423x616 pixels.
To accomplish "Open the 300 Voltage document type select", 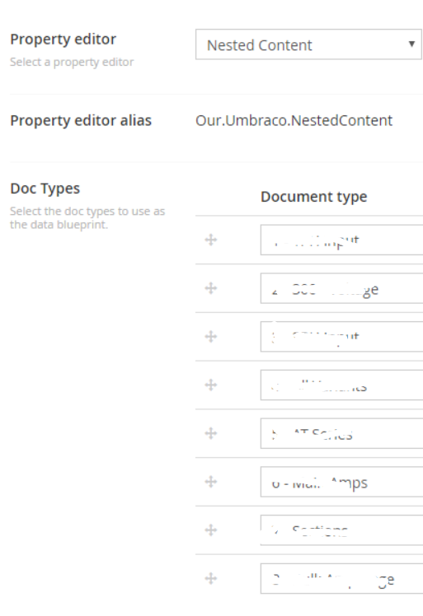I will (341, 288).
